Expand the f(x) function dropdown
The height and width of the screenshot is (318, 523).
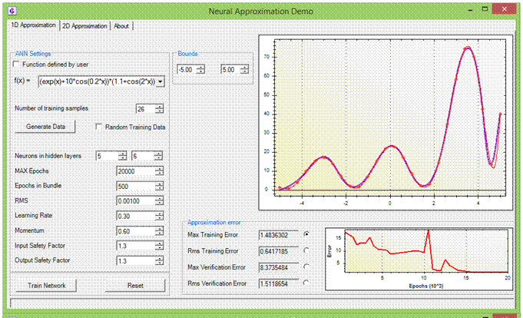tap(160, 81)
